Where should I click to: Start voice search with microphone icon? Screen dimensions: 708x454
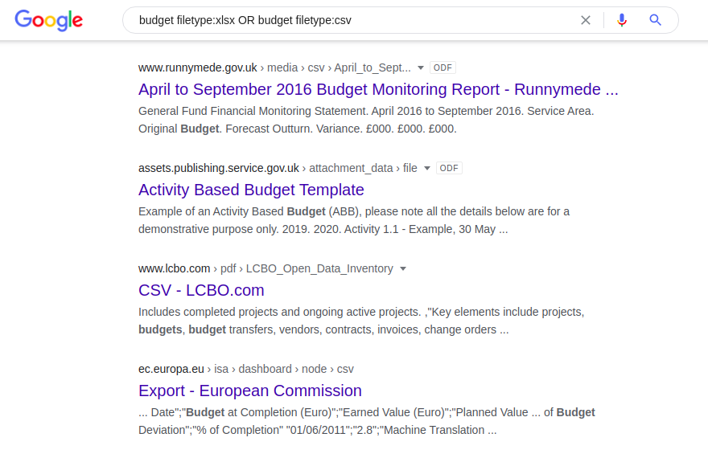[x=622, y=20]
